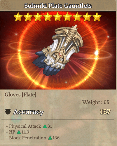
Task: Click the Physical Attack bonus line
Action: pyautogui.click(x=29, y=126)
